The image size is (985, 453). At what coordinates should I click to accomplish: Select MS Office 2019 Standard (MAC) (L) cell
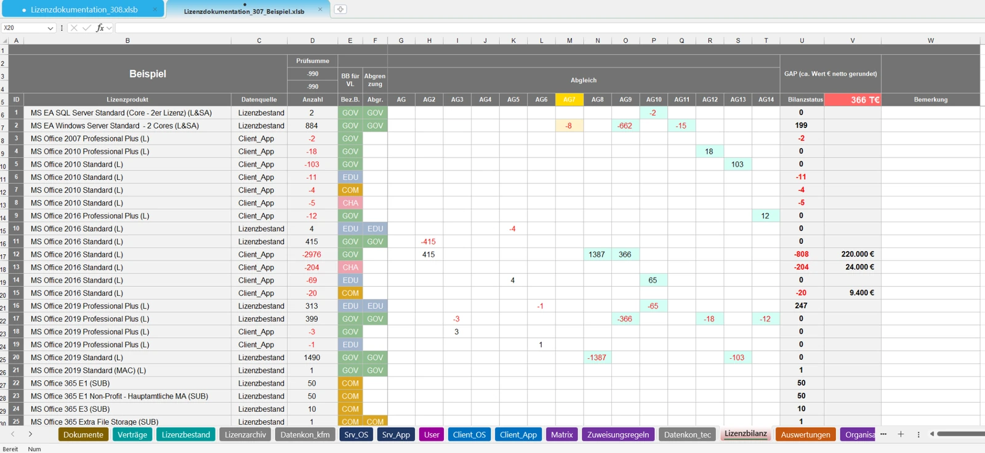click(x=127, y=371)
